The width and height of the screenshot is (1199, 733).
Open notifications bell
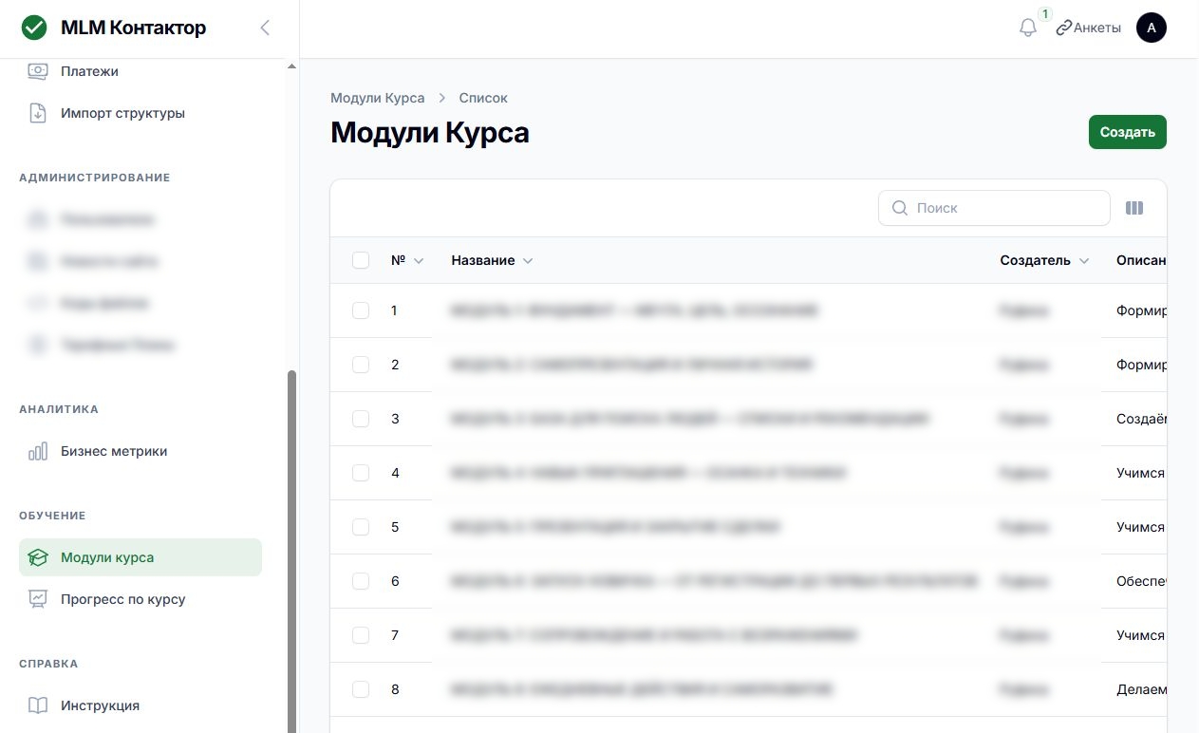tap(1027, 28)
